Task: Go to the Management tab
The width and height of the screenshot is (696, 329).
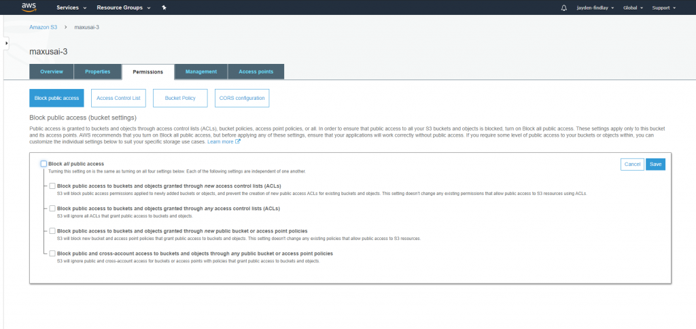Action: coord(201,71)
